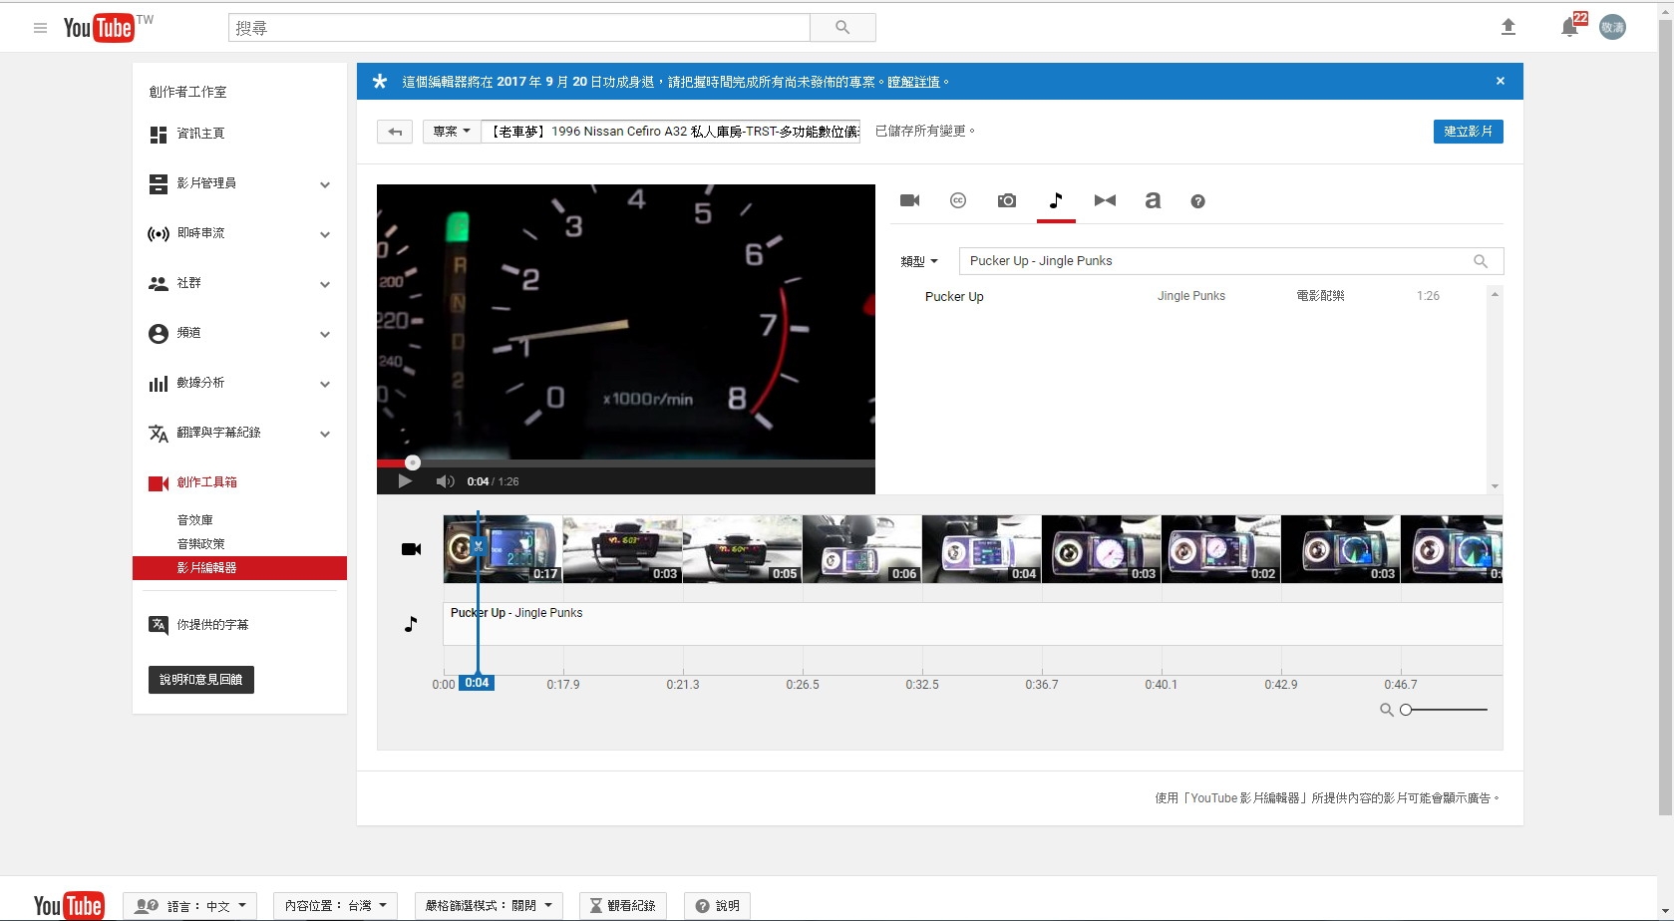Mute the preview player volume
Screen dimensions: 1674x921
445,481
